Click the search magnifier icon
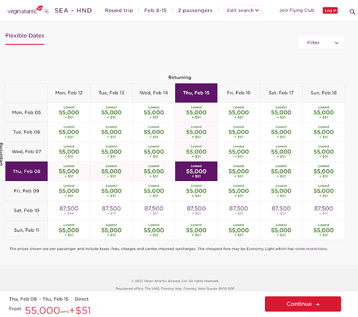 click(x=352, y=11)
